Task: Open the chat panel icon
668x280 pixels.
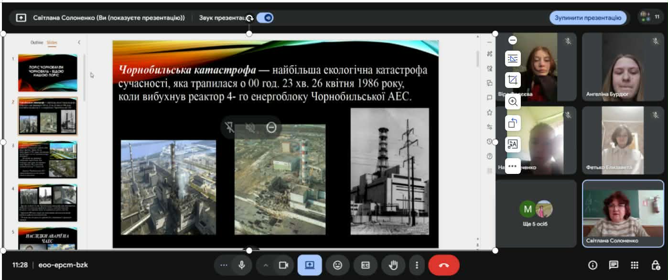Action: click(x=614, y=265)
